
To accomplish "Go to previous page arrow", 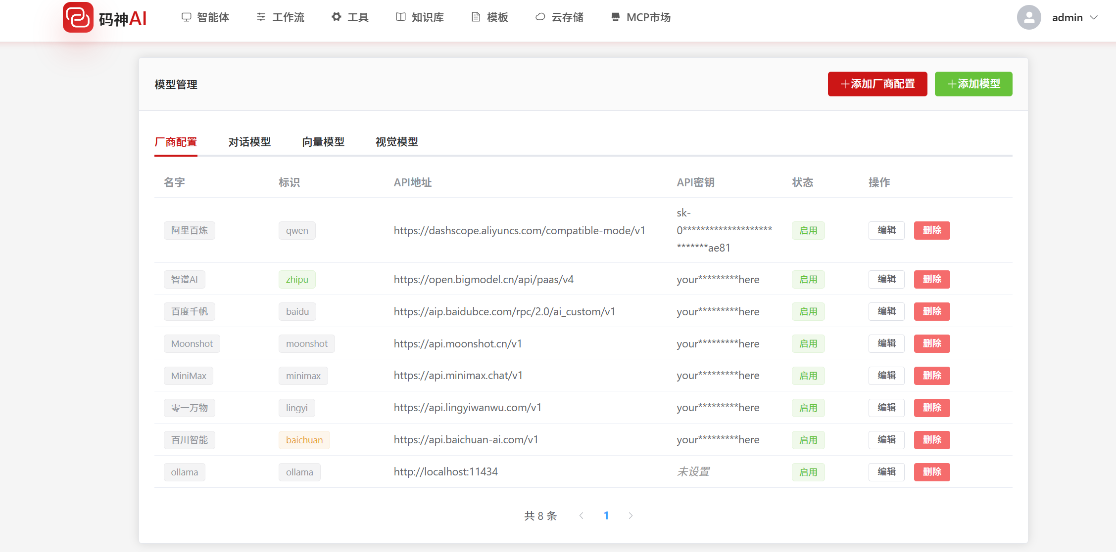I will [582, 515].
